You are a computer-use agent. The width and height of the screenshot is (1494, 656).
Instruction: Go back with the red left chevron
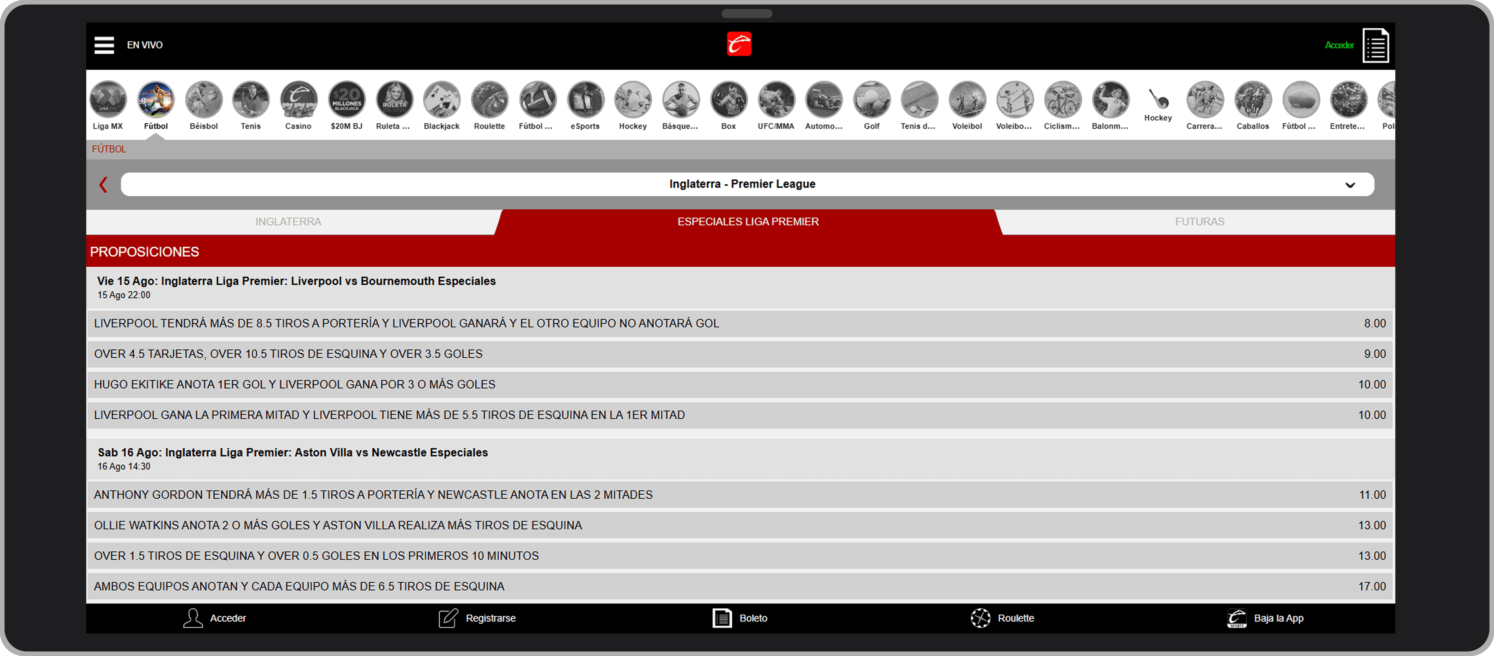(103, 185)
